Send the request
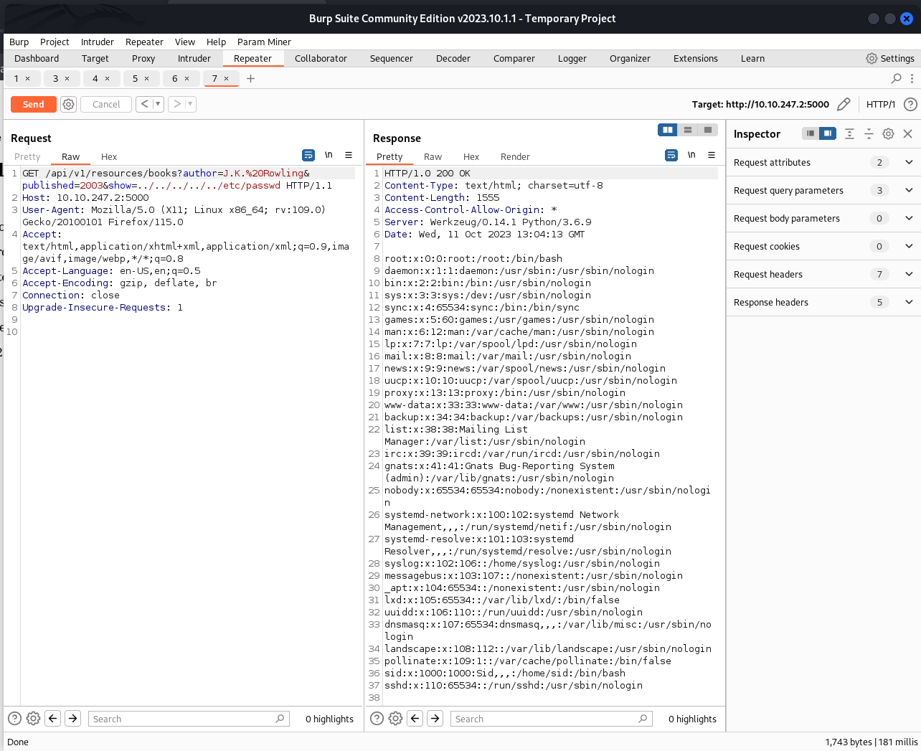 (x=33, y=104)
